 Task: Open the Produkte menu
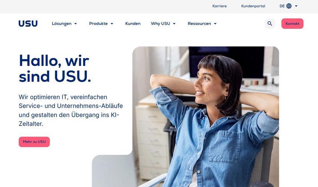(98, 24)
